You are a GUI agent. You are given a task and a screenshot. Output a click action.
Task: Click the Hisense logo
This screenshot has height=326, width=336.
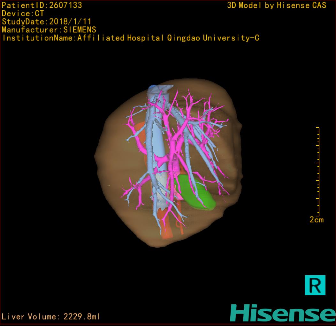283,313
